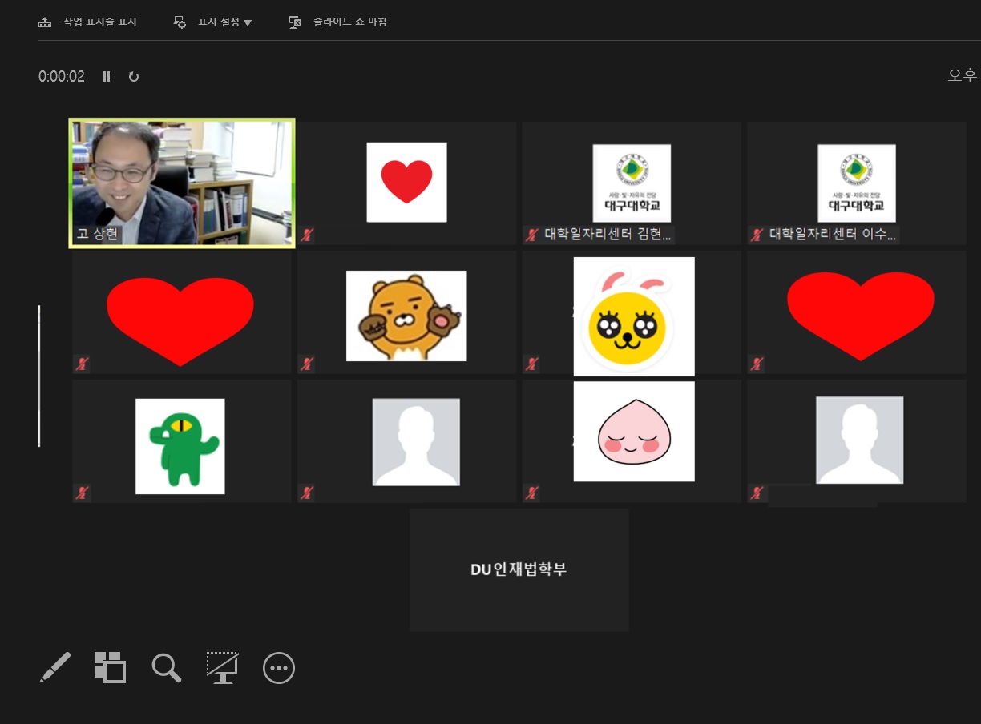Black out the slide show screen
The width and height of the screenshot is (981, 724).
222,667
